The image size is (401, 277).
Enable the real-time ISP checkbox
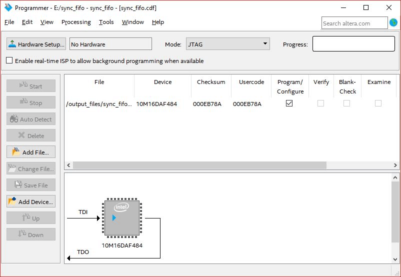tap(9, 61)
